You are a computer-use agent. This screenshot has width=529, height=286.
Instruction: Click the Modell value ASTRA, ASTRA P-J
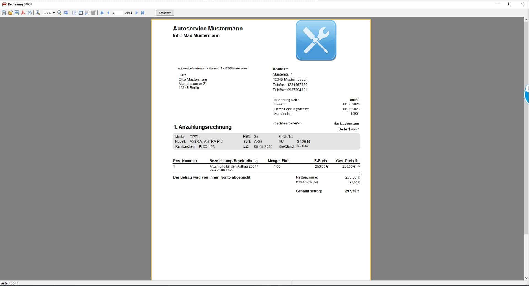[x=206, y=141]
